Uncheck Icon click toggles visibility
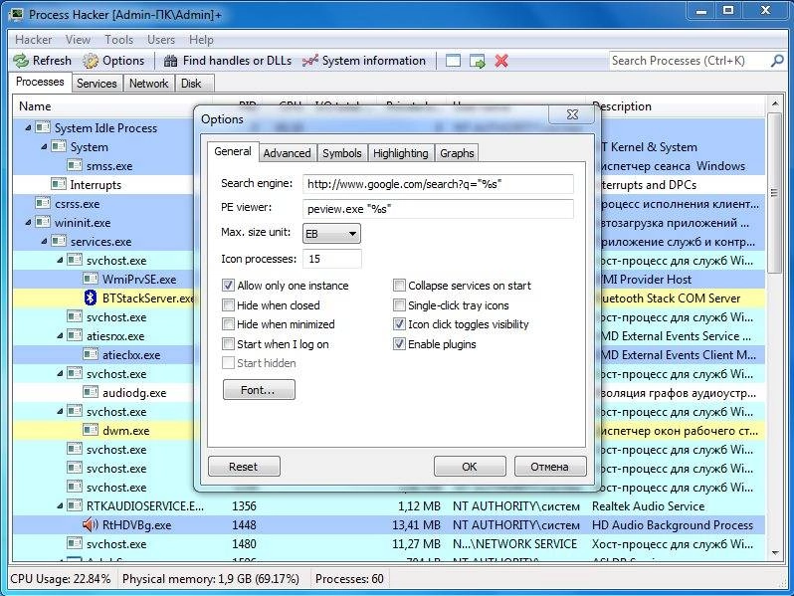 [x=400, y=324]
